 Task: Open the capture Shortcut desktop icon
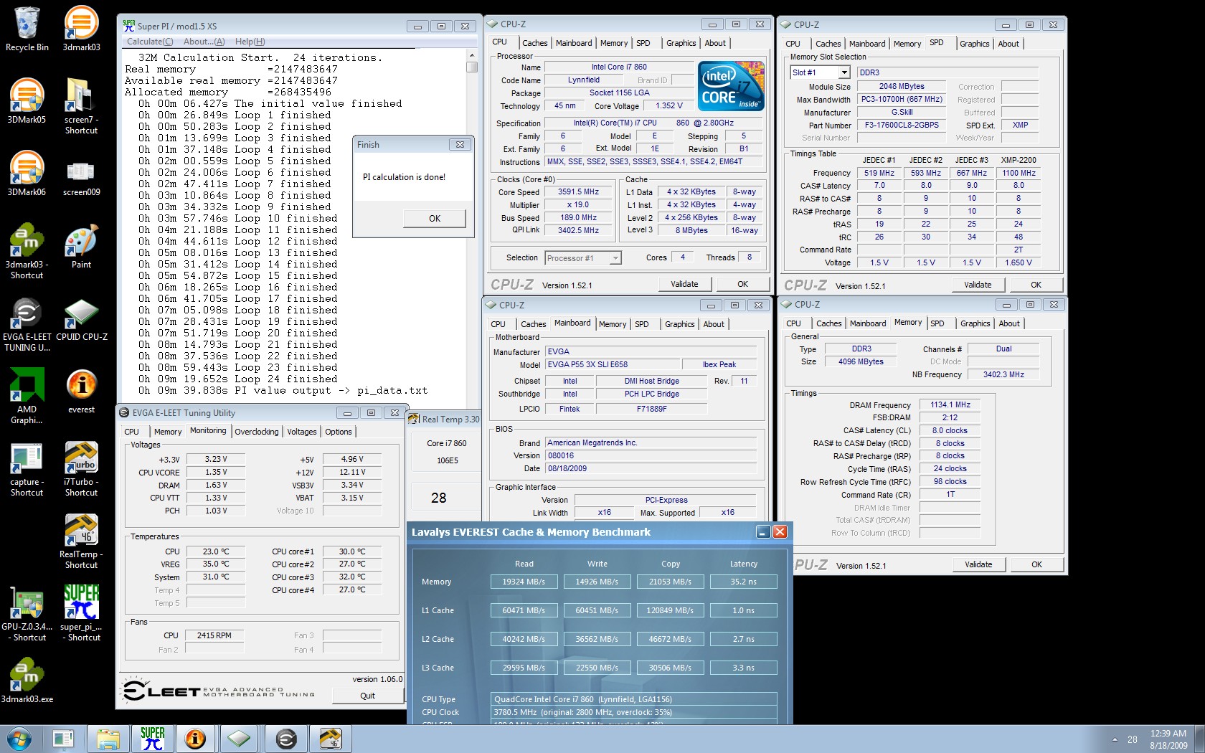tap(27, 468)
